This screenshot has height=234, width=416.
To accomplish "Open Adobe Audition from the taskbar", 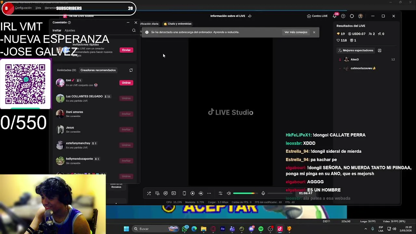I will (x=223, y=229).
